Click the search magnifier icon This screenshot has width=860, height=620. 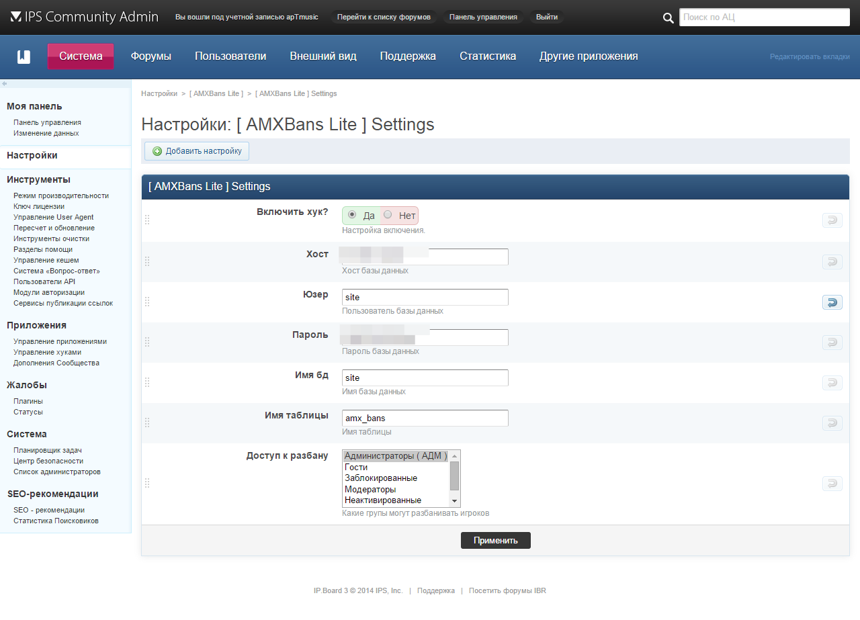668,17
